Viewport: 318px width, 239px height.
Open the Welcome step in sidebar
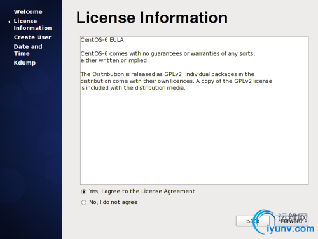point(28,12)
